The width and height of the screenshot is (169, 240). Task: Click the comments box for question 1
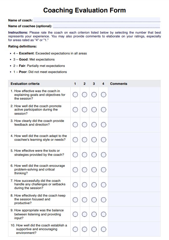134,95
